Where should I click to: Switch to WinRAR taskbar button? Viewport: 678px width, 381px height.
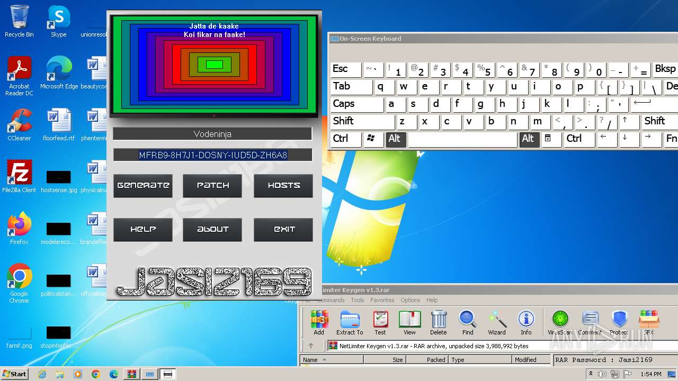(131, 374)
